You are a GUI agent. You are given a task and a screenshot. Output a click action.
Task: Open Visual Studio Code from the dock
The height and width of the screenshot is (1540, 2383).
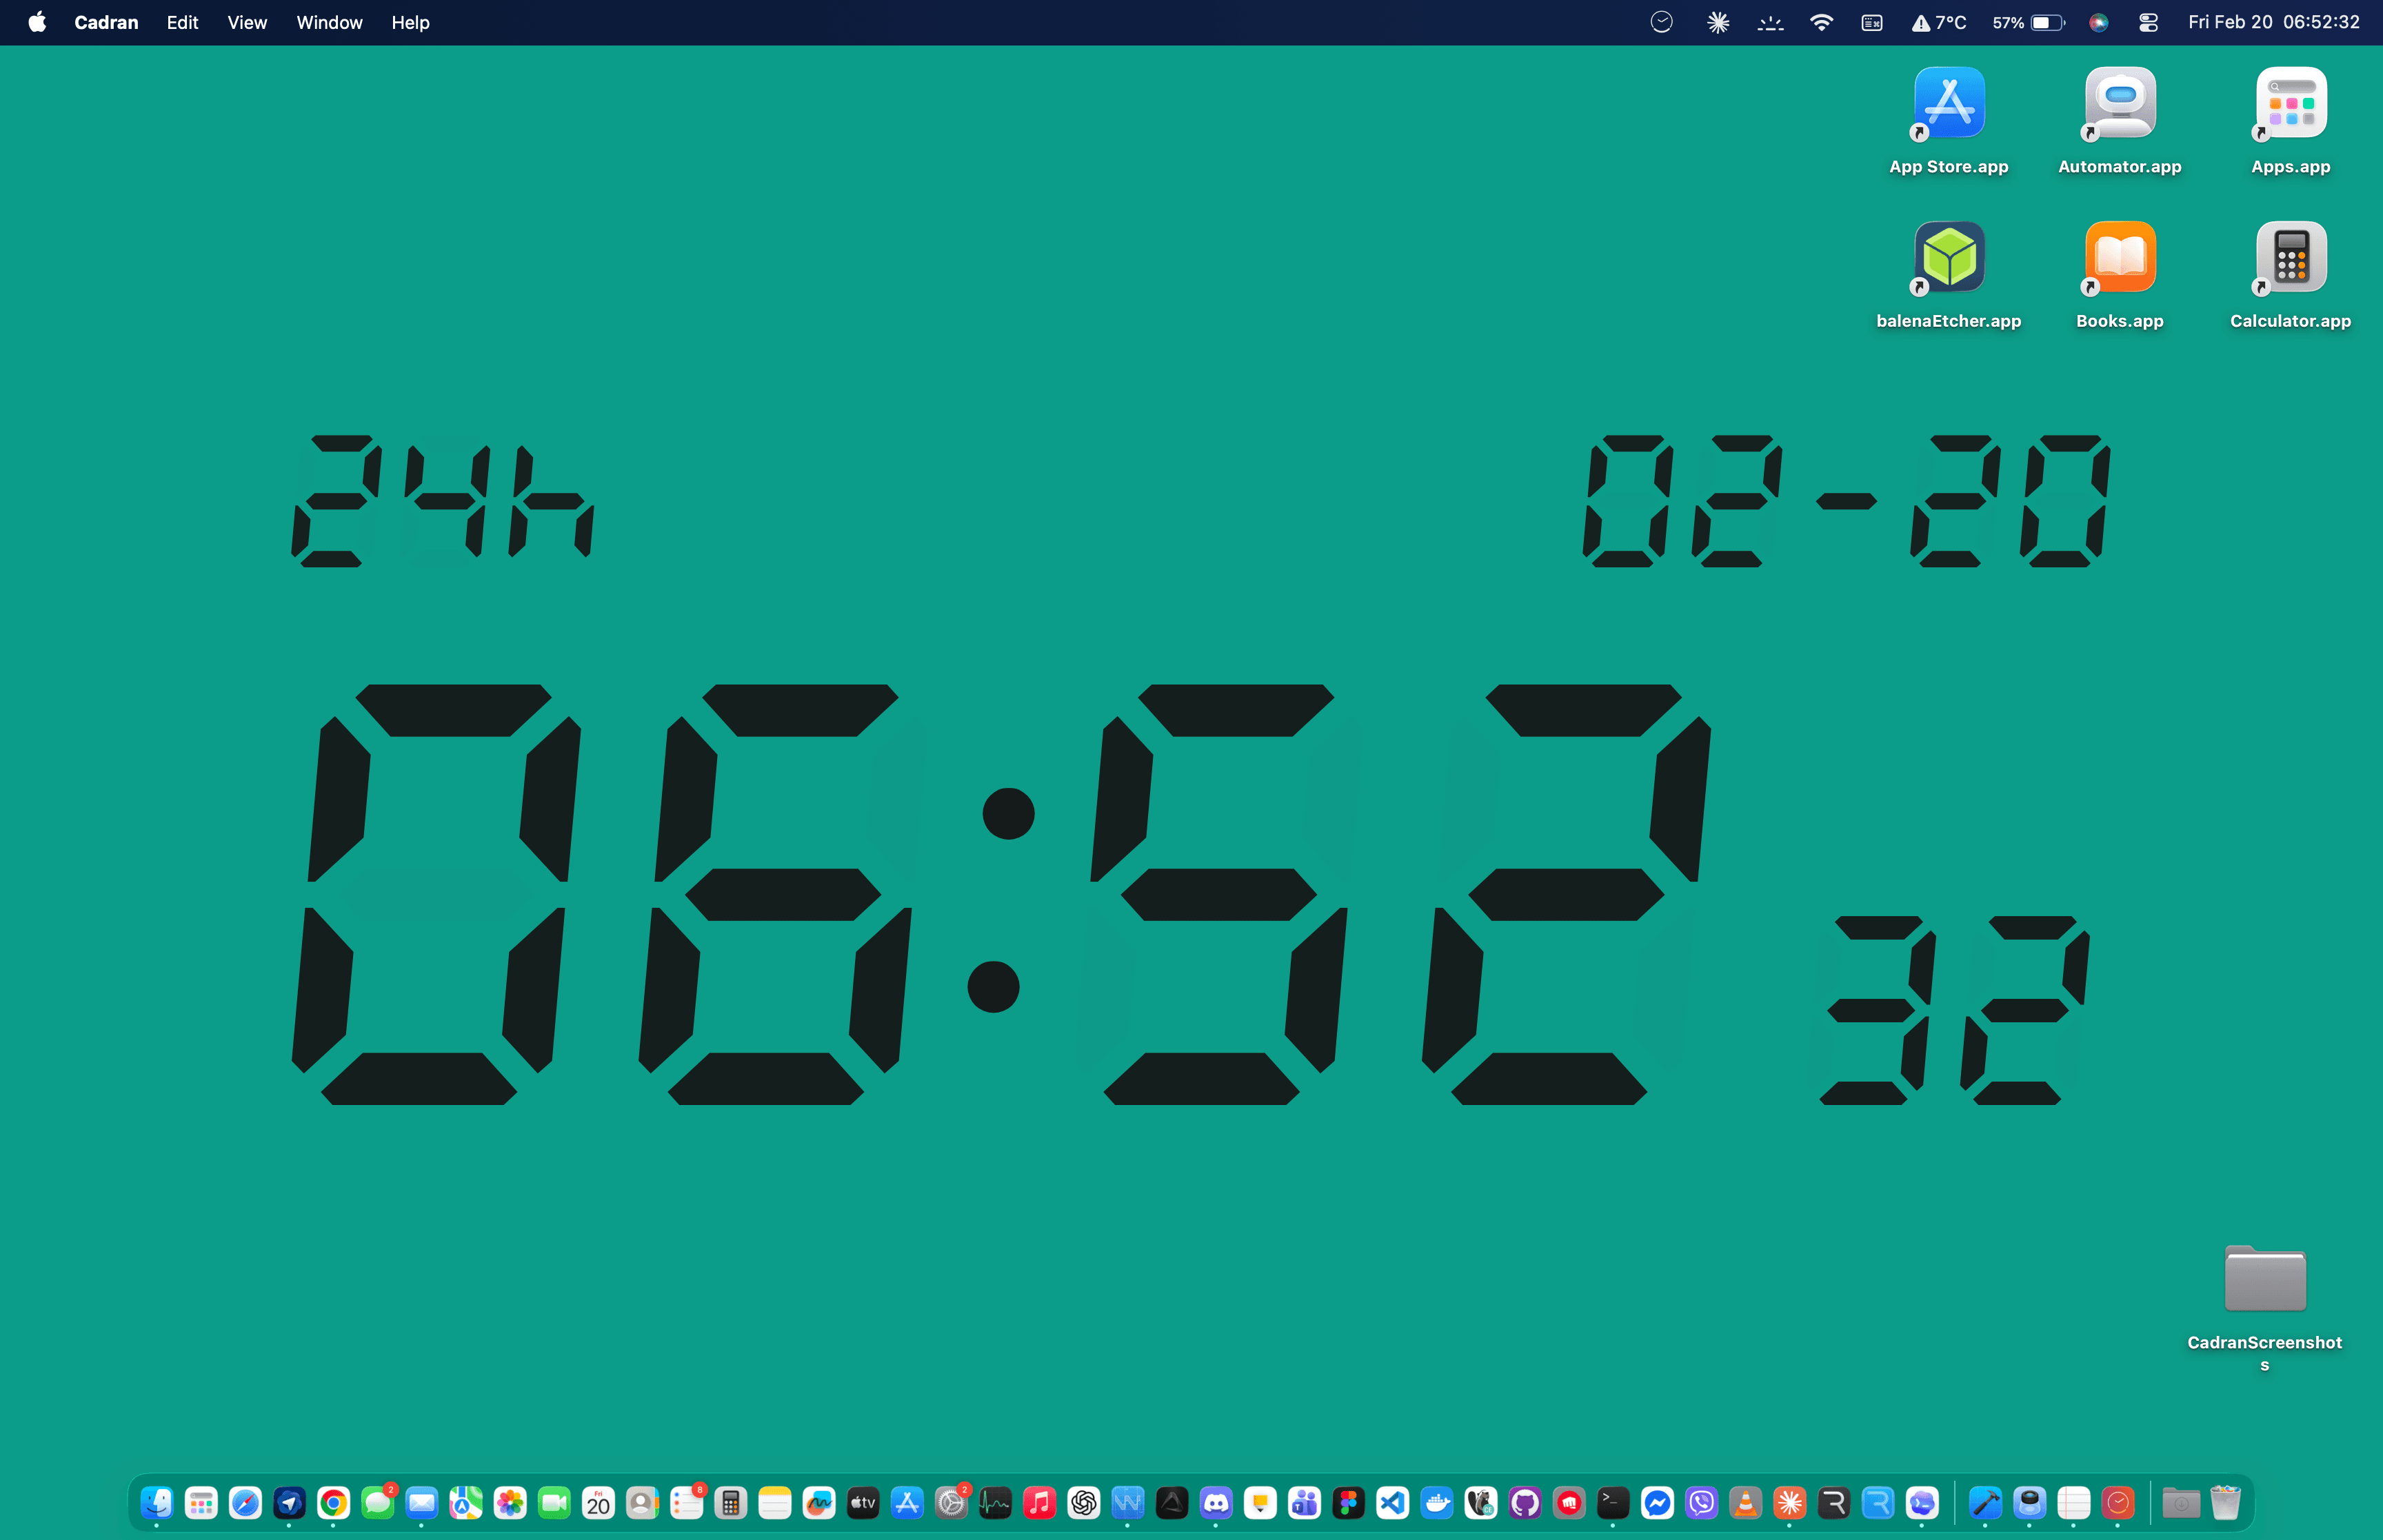(x=1392, y=1502)
